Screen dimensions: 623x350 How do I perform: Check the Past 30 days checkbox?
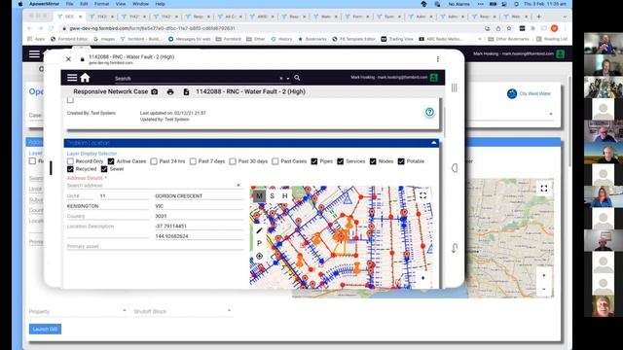[x=233, y=161]
